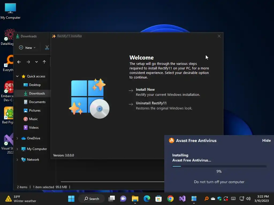Open Task View from the taskbar
274x205 pixels.
tap(112, 199)
